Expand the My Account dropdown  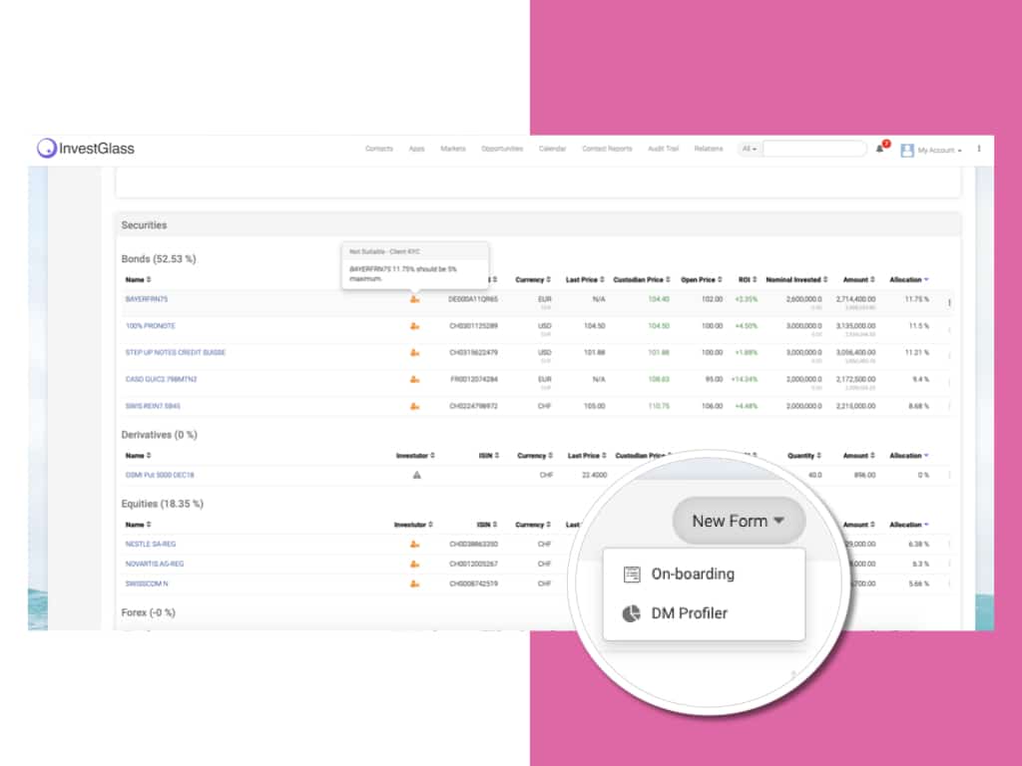click(x=939, y=151)
